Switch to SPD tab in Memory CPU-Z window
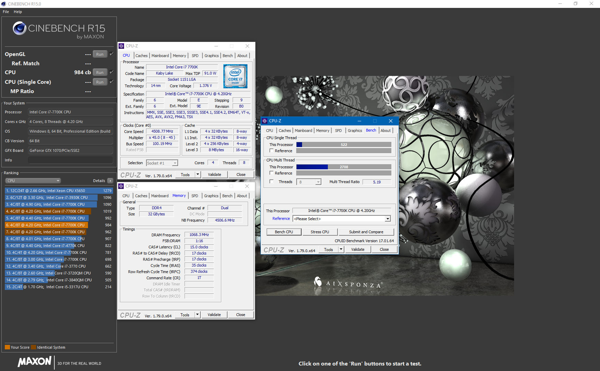The image size is (600, 371). point(195,196)
